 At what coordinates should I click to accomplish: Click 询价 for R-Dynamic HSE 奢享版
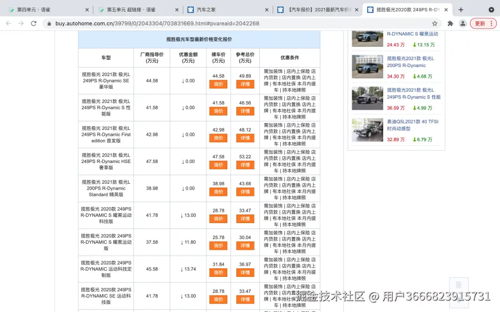(218, 165)
